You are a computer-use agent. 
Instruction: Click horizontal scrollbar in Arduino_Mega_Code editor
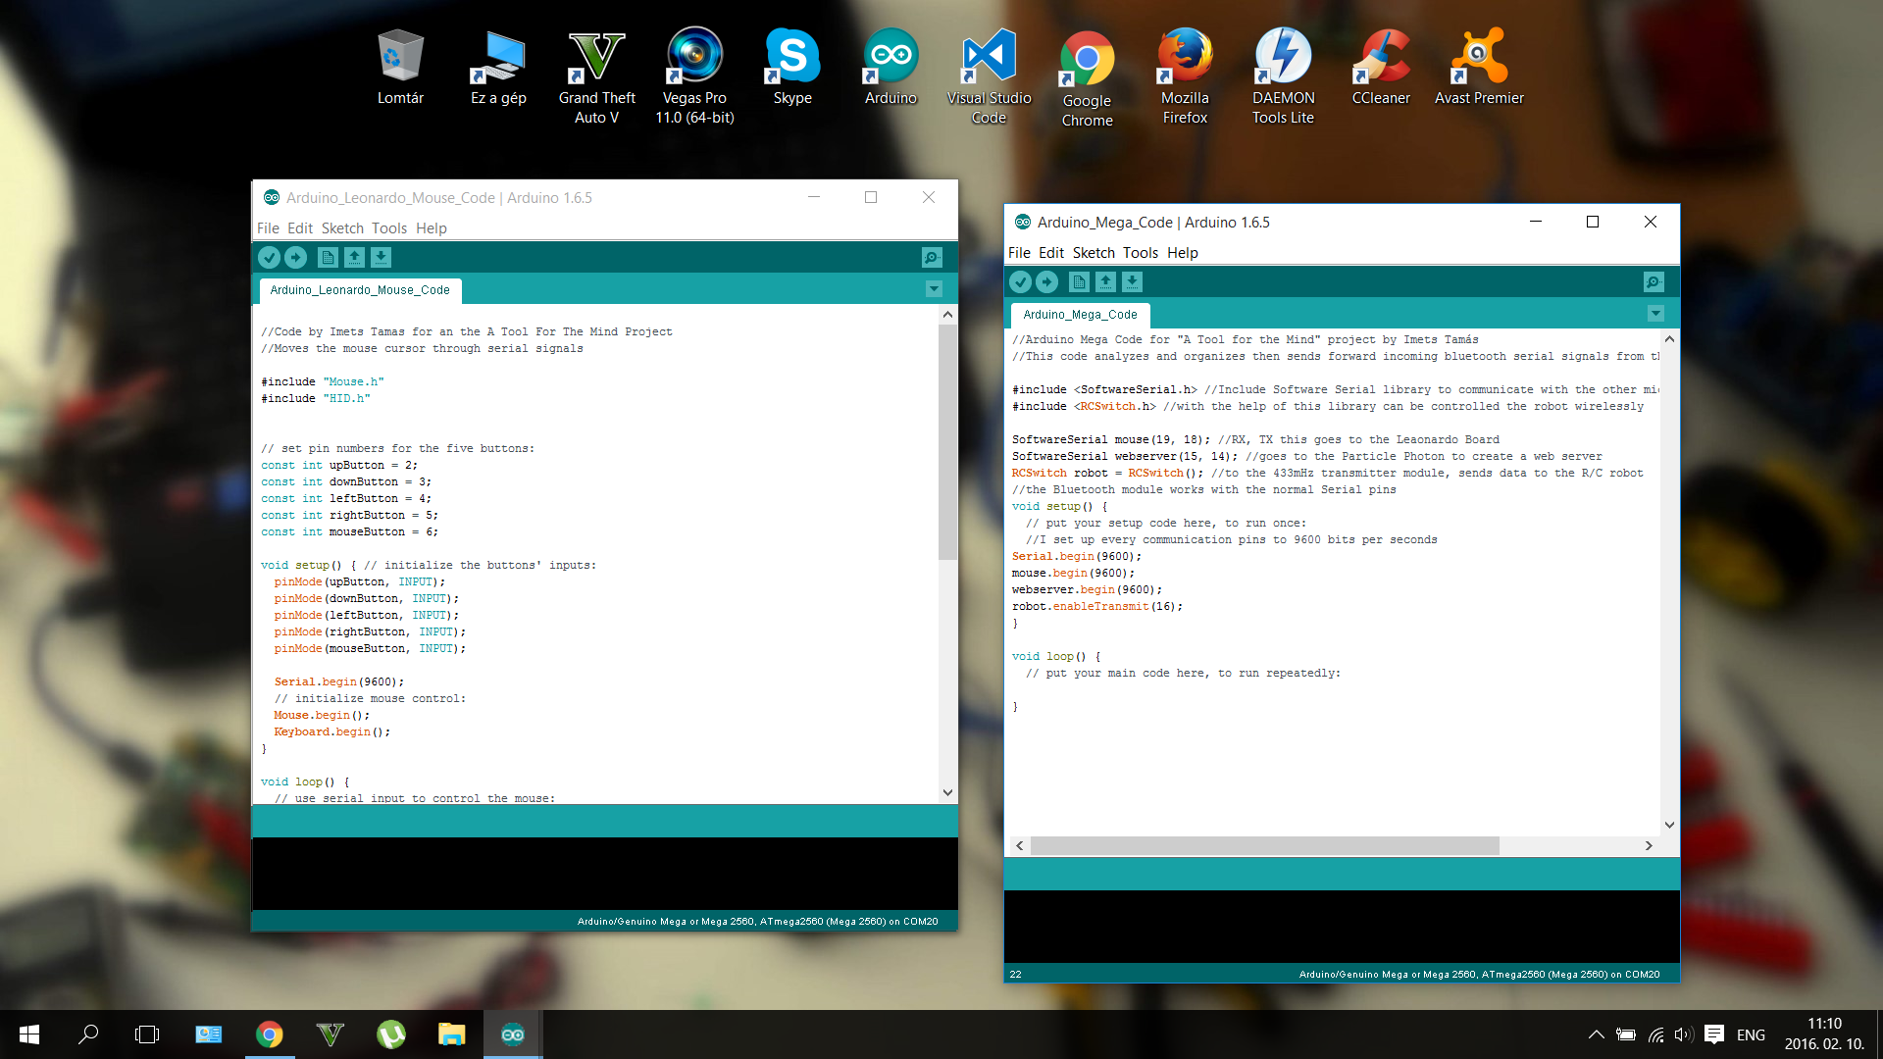point(1265,845)
